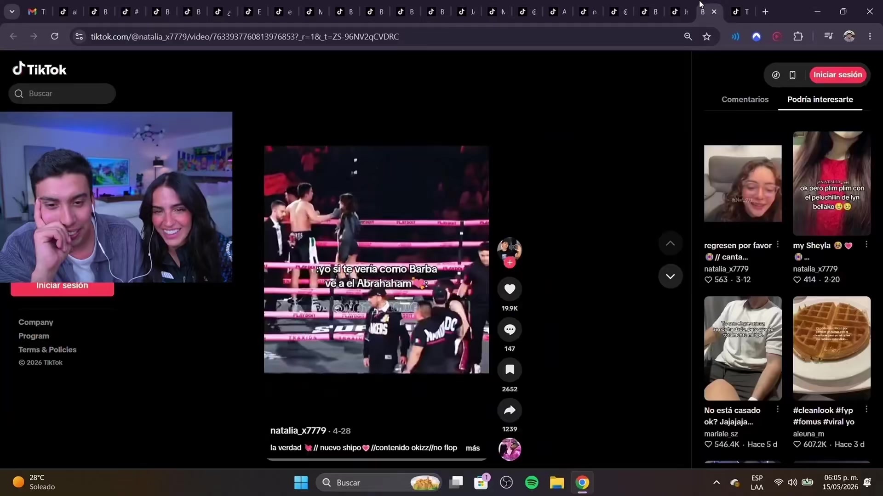This screenshot has width=883, height=496.
Task: Go forward in browser history
Action: click(34, 36)
